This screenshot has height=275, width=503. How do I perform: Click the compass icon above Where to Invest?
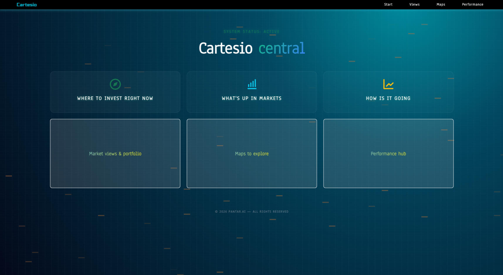(x=115, y=84)
